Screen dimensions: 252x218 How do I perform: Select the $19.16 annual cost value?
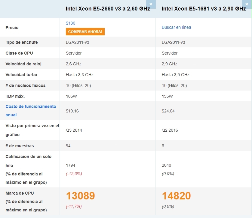[x=72, y=111]
